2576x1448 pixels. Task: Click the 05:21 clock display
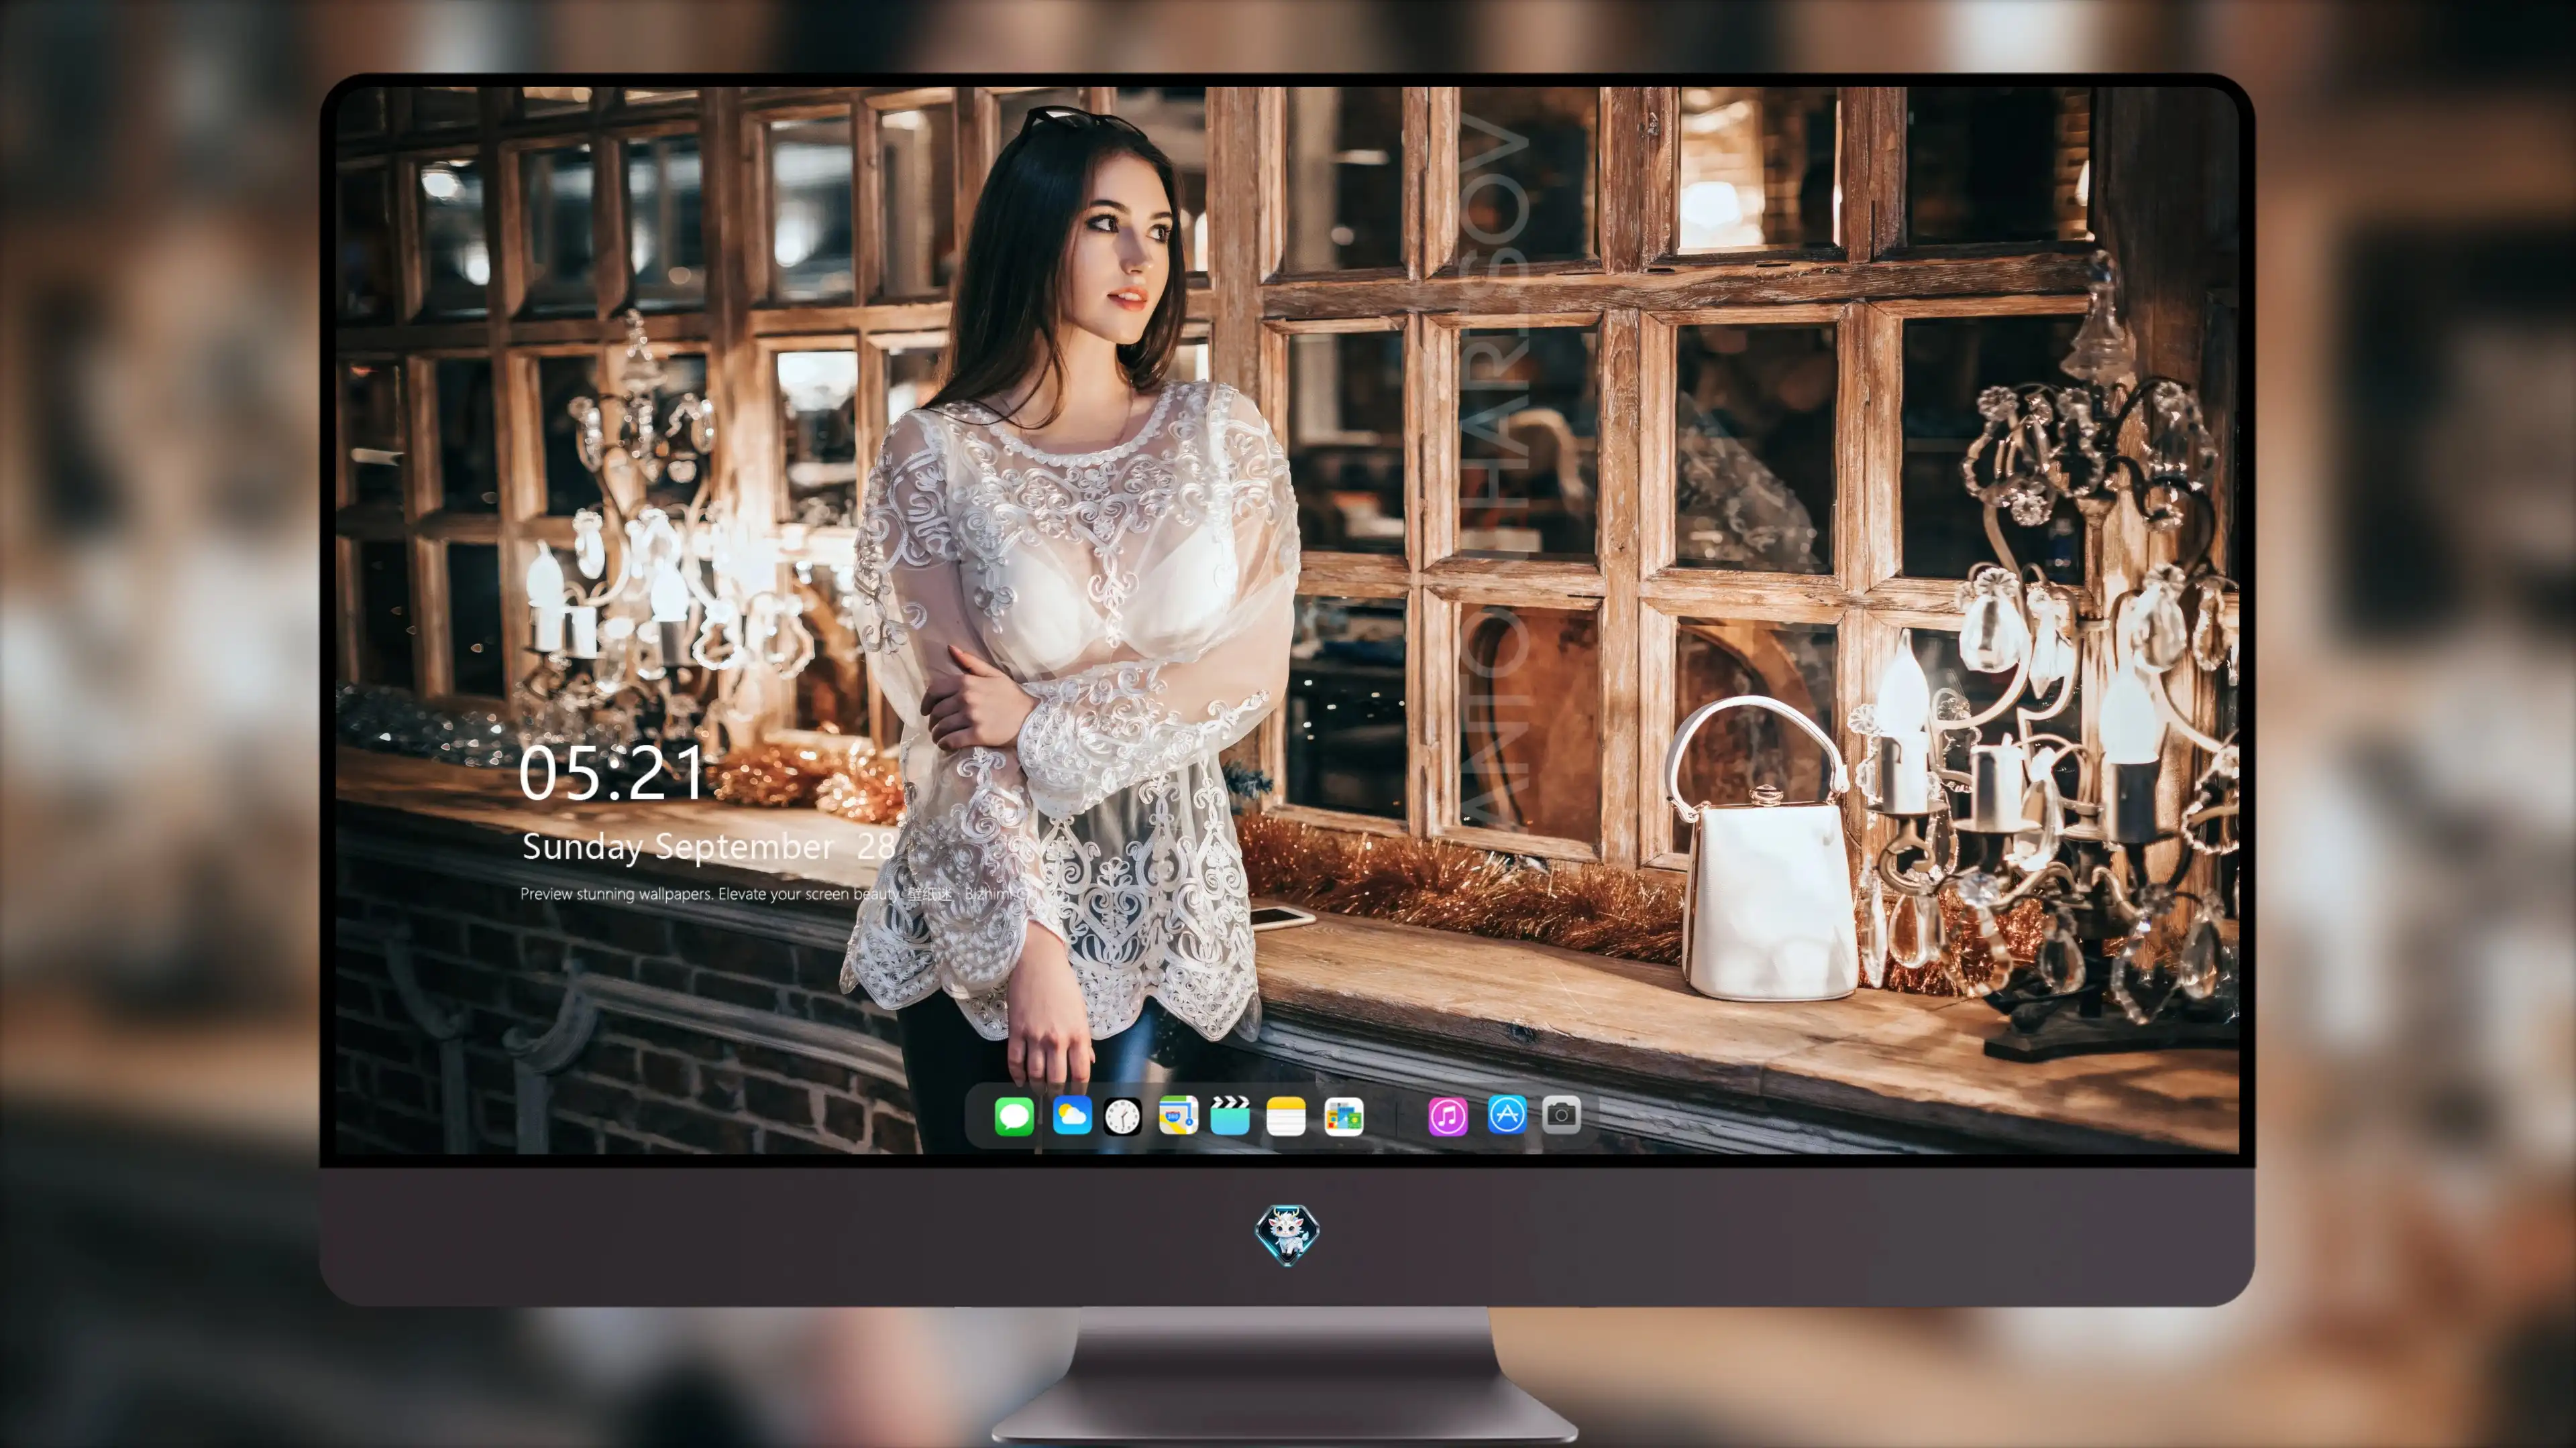[612, 772]
